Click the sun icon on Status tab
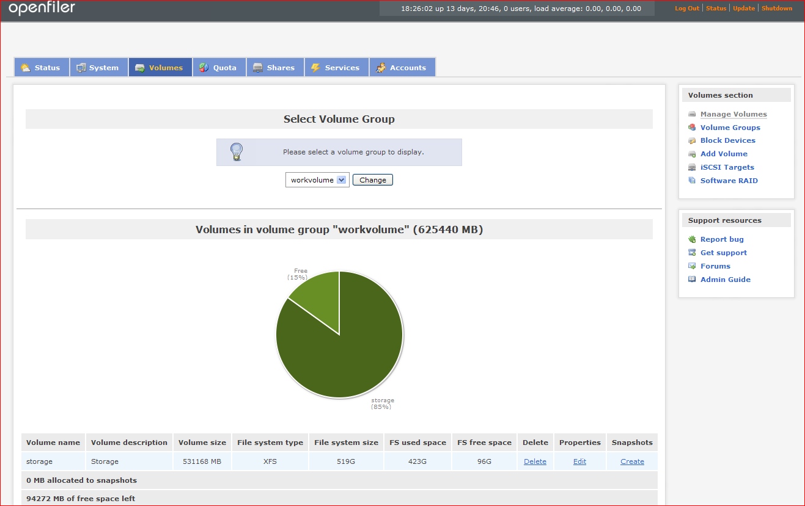Screen dimensions: 805x506 [x=25, y=68]
